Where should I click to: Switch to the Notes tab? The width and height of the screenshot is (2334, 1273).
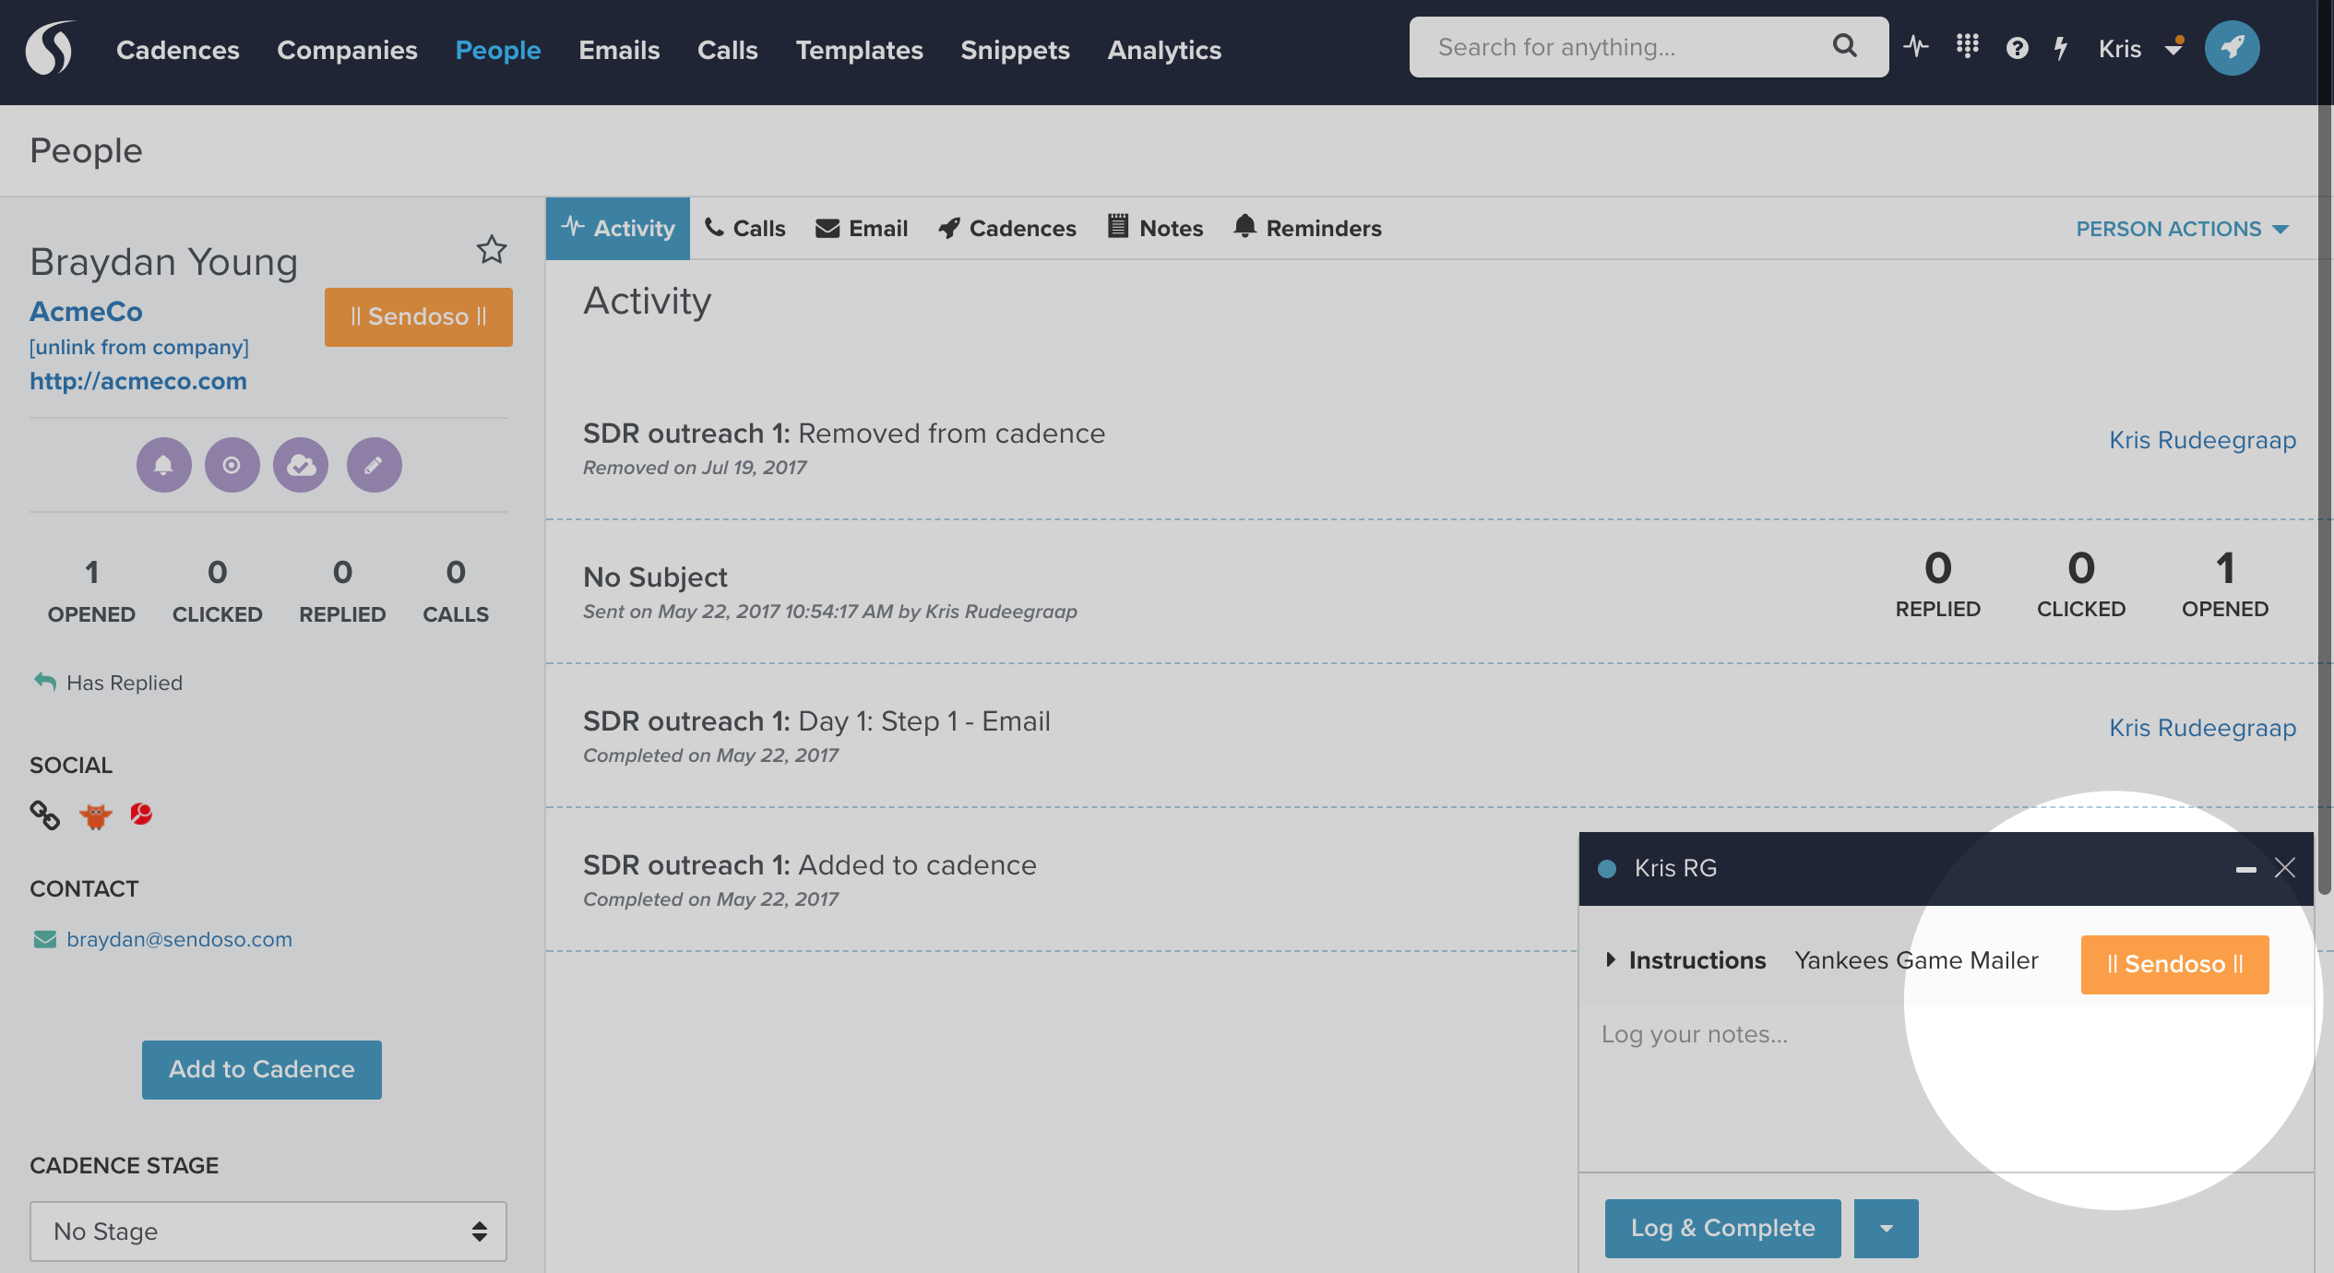[x=1155, y=228]
